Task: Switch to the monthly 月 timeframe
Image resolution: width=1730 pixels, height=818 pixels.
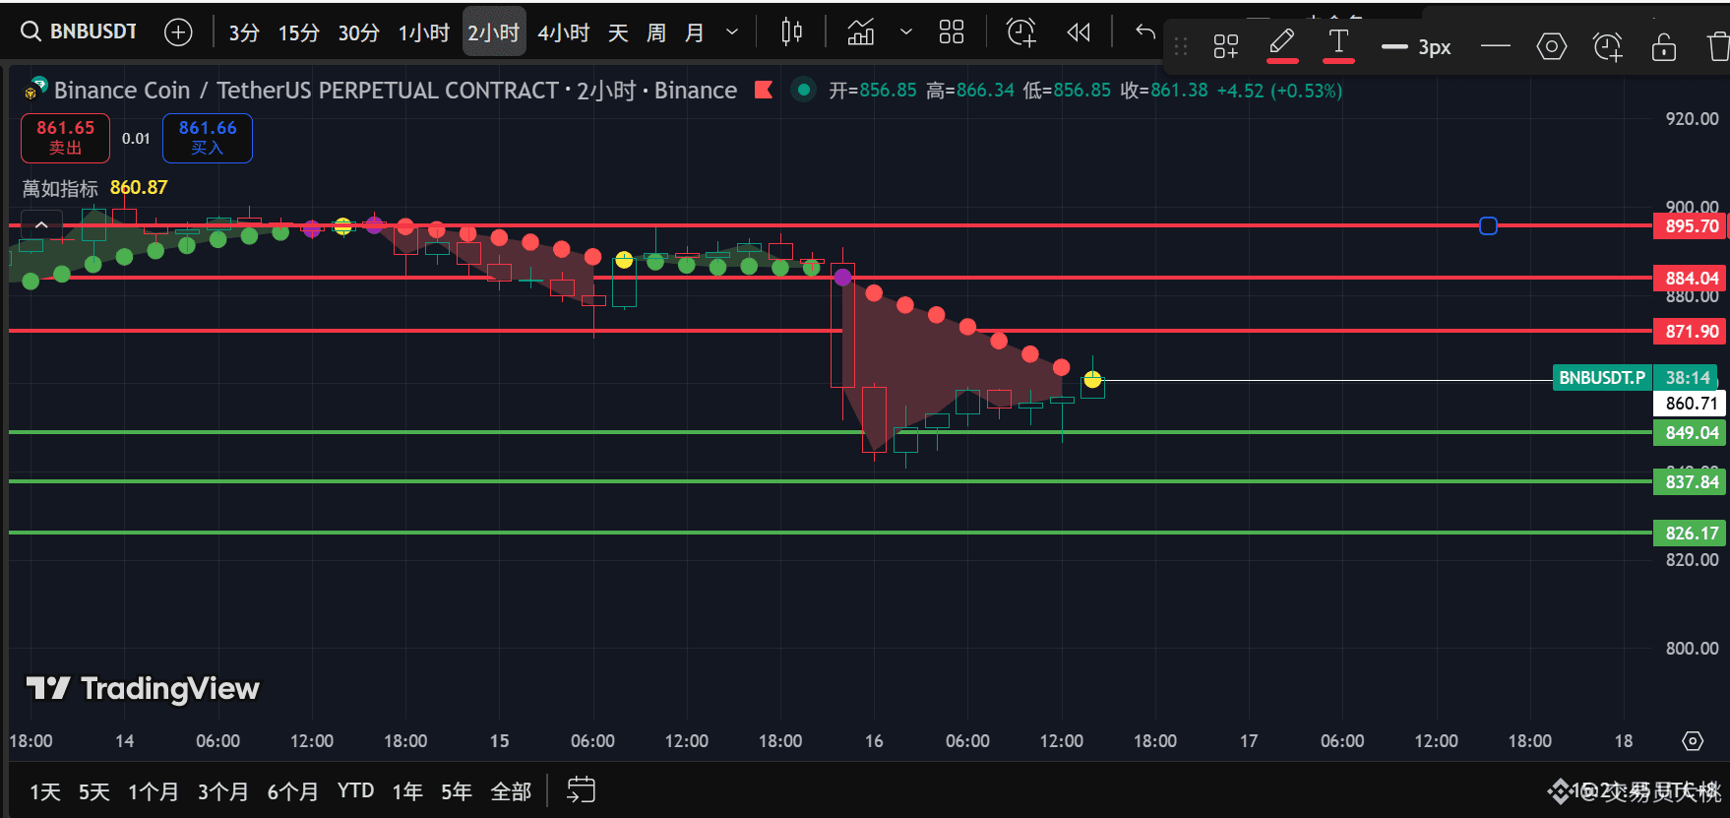Action: (x=695, y=32)
